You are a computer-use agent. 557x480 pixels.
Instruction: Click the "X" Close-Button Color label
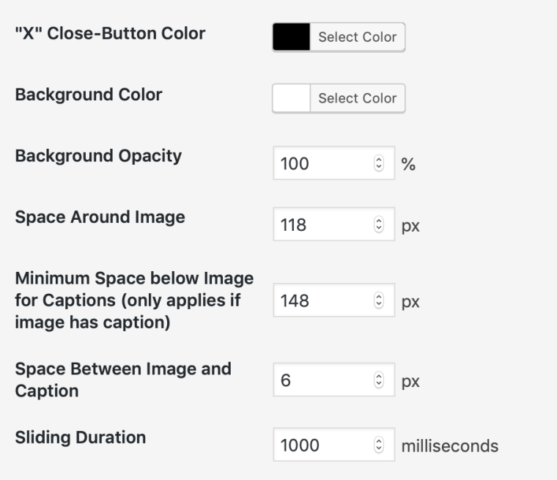[x=110, y=33]
